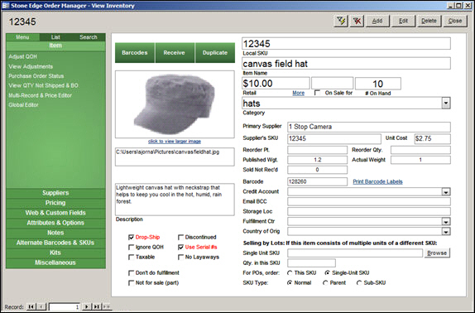Open the Credit Account dropdown

pos(445,192)
